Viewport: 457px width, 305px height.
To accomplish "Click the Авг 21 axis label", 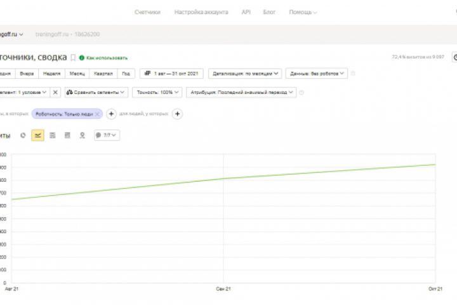I will (x=11, y=288).
